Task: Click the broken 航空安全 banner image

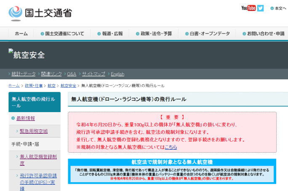Action: (27, 54)
